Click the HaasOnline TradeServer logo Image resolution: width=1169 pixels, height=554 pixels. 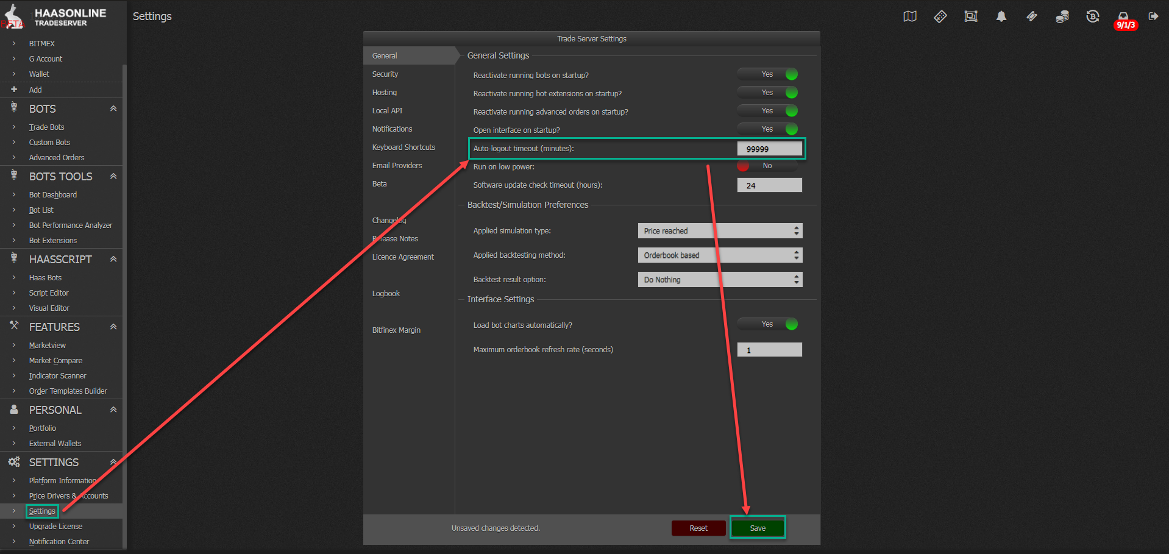(x=55, y=17)
